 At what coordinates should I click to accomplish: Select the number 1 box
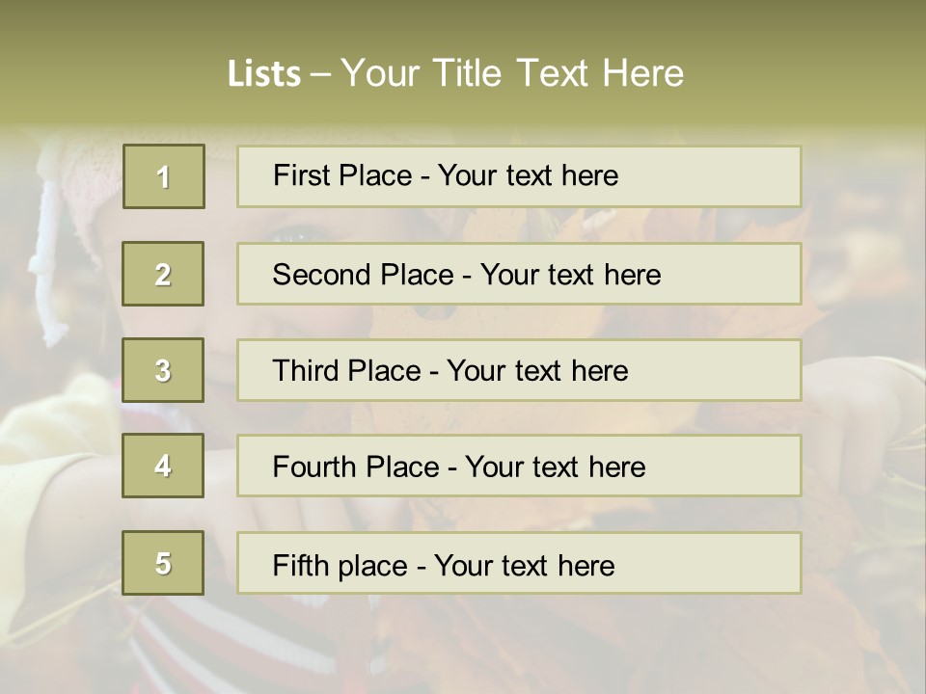click(163, 176)
